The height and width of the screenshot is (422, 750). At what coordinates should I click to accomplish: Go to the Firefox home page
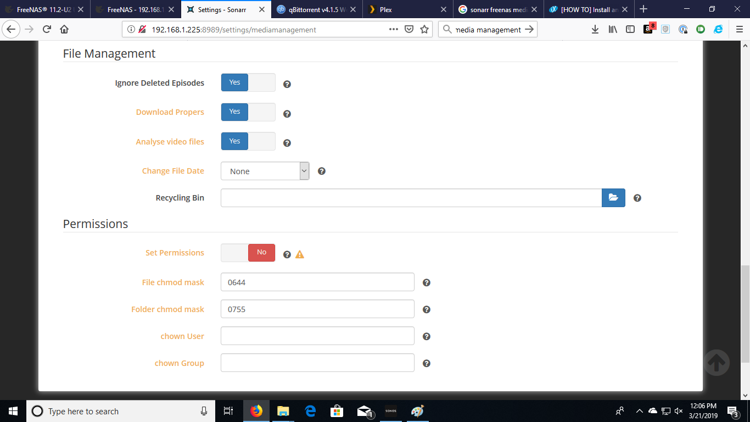click(x=64, y=30)
